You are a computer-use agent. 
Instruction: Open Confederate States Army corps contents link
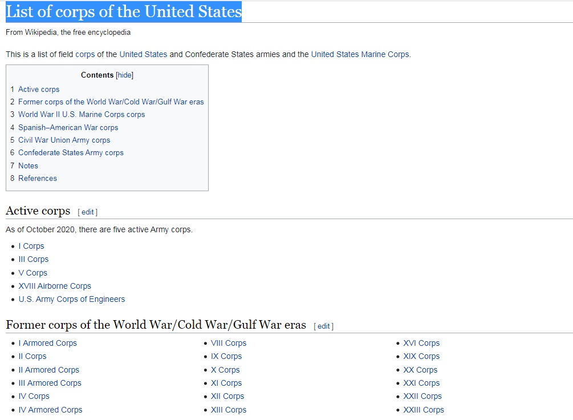click(71, 152)
